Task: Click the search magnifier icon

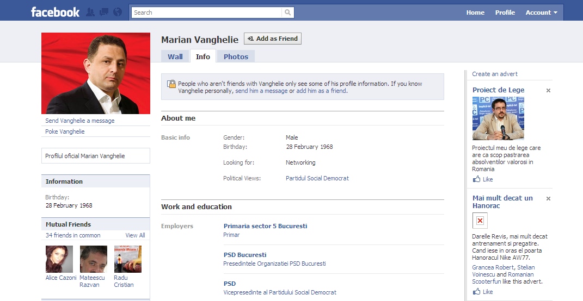Action: (x=287, y=12)
